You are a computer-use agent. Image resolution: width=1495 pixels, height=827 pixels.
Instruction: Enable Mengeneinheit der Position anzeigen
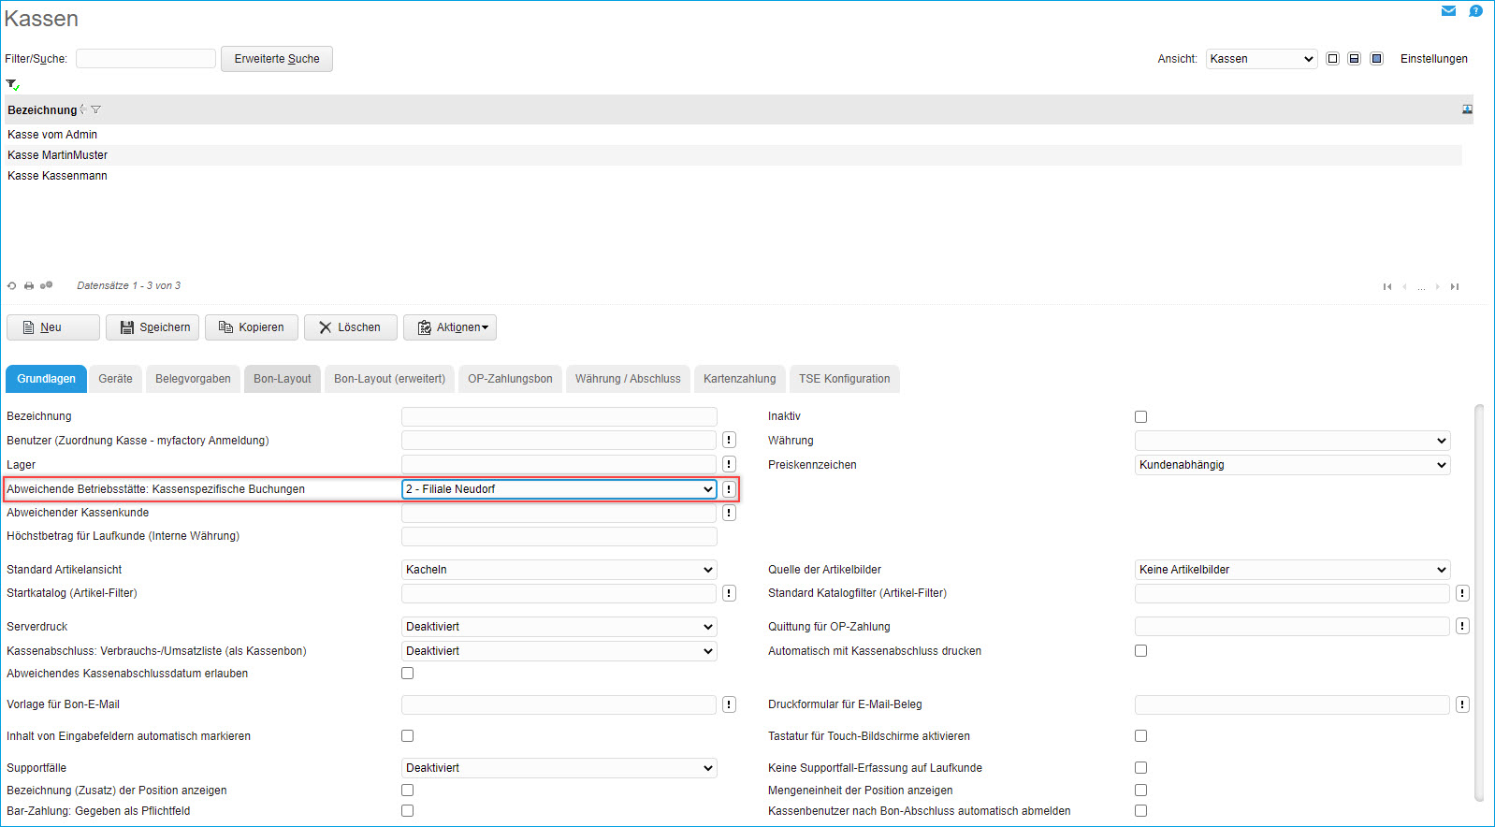[x=1140, y=790]
